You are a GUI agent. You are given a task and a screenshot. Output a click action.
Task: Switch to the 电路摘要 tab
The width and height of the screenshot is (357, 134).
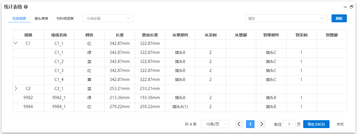point(19,18)
